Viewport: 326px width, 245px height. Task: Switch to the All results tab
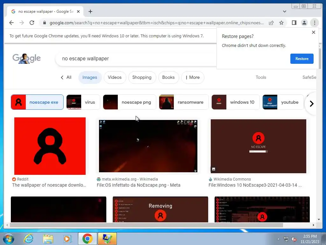[66, 77]
